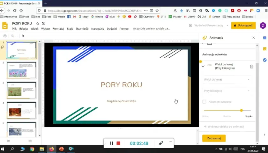Open Windows Start menu
This screenshot has height=153, width=268.
pyautogui.click(x=3, y=149)
